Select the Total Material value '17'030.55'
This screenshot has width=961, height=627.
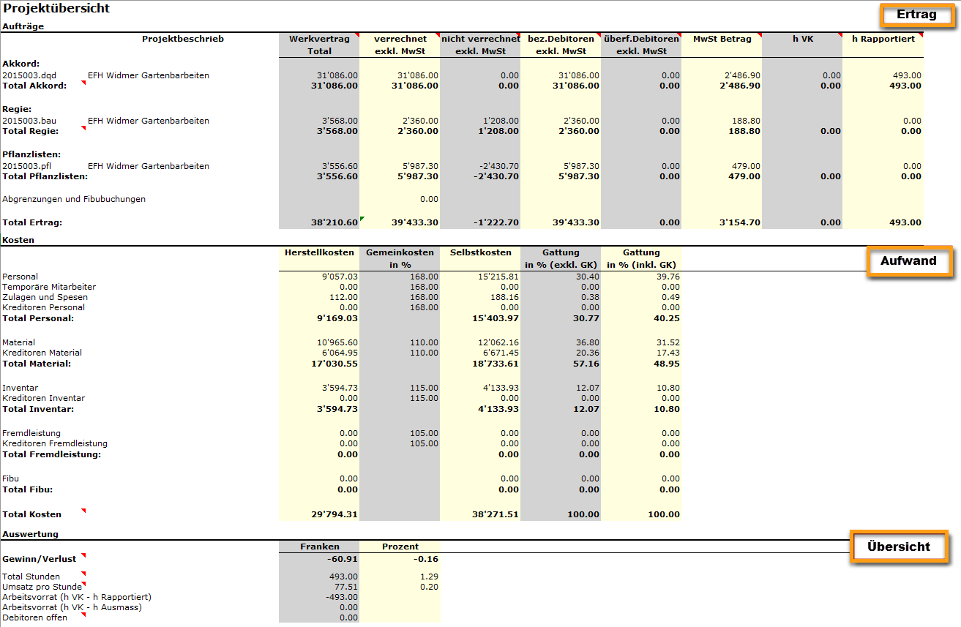(x=334, y=364)
